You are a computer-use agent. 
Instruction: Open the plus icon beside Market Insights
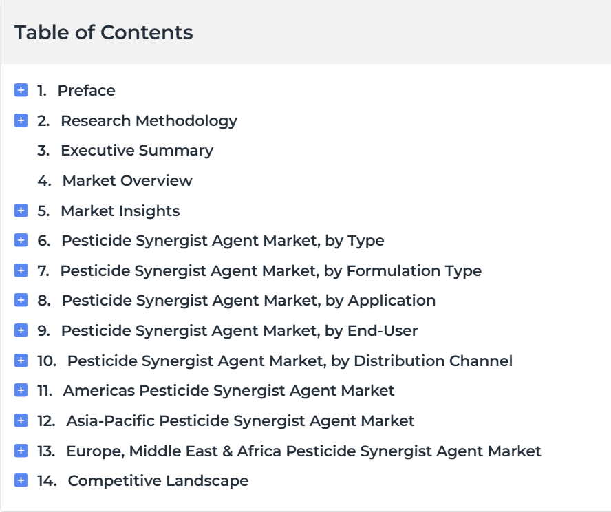(21, 211)
